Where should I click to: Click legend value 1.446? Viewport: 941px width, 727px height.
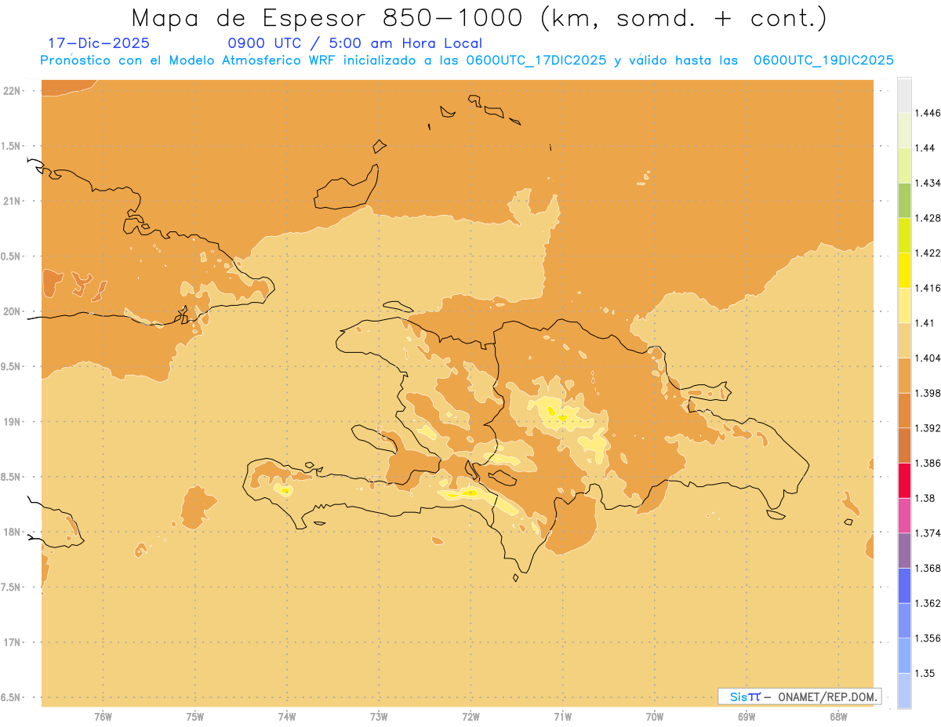927,113
